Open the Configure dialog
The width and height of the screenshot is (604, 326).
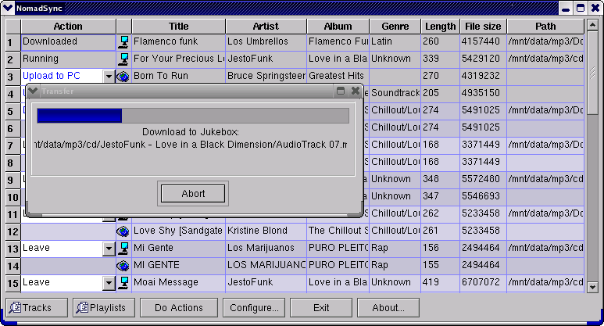(x=254, y=308)
